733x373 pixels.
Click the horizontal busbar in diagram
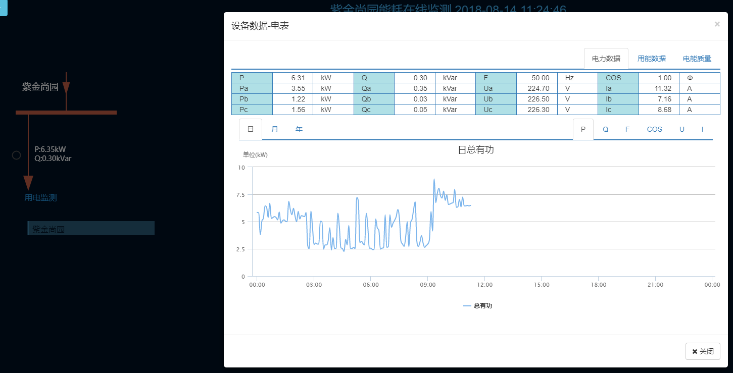(66, 113)
